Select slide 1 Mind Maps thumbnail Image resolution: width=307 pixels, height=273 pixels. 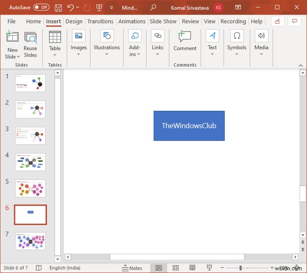[30, 83]
